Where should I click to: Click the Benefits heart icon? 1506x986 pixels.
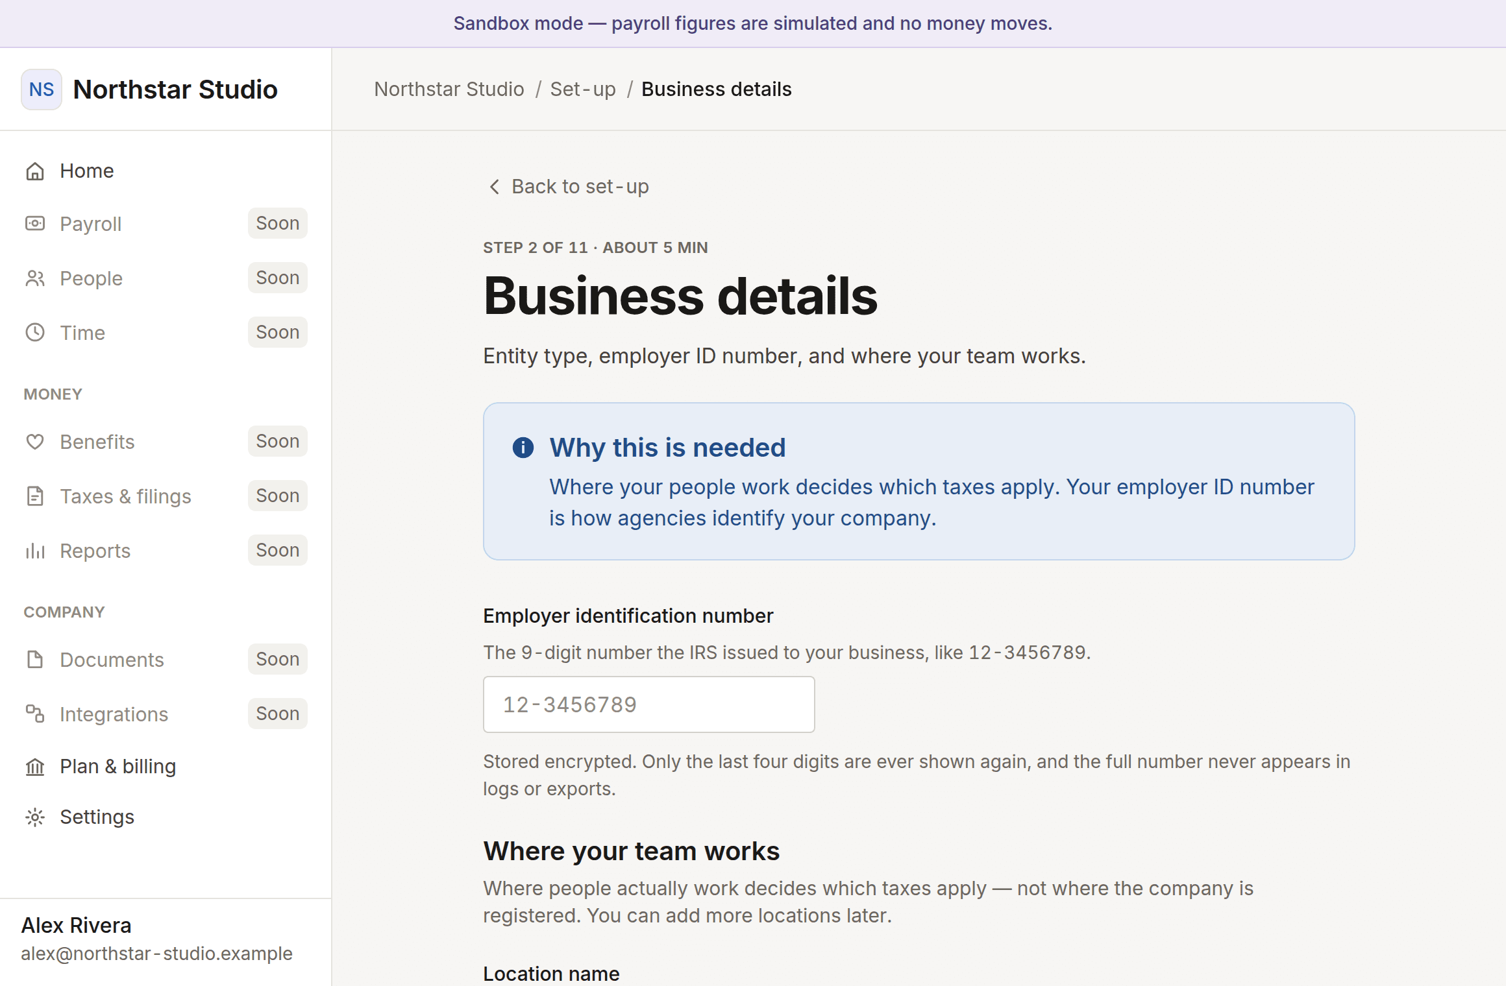pos(35,442)
